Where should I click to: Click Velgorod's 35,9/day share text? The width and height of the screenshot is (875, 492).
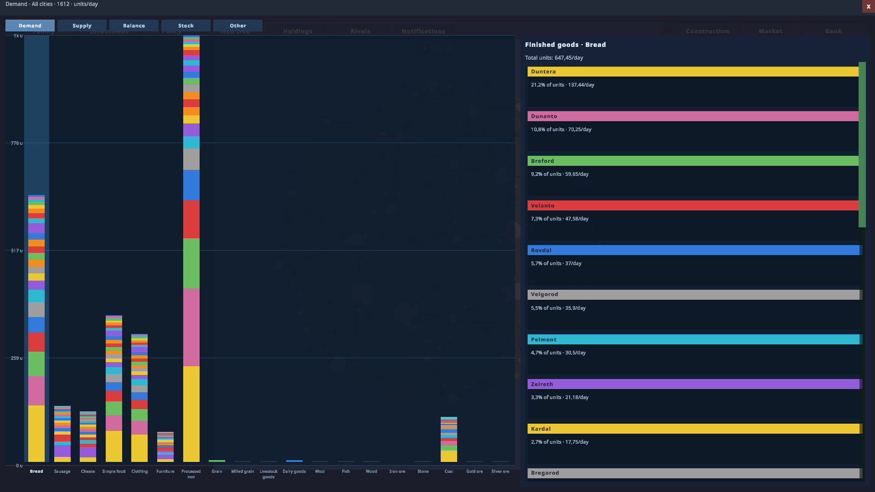point(558,308)
